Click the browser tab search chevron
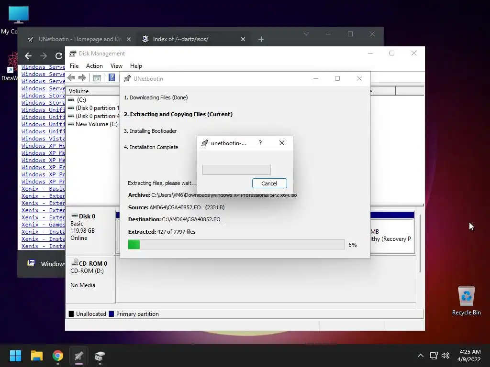 click(306, 34)
